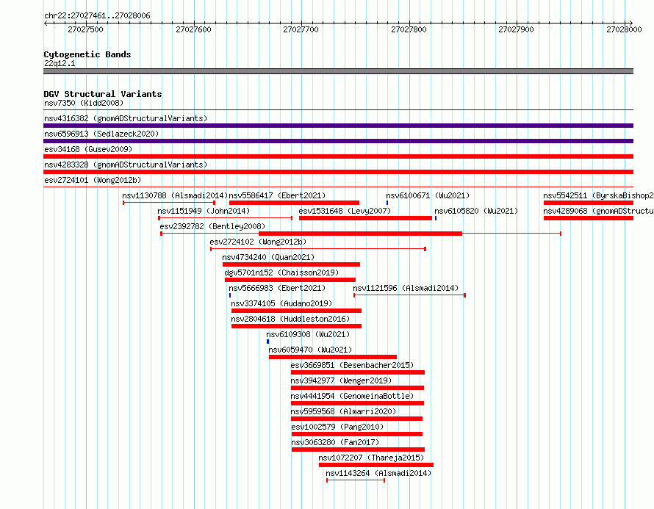Click ruler position 27027600
The image size is (654, 509).
point(193,29)
